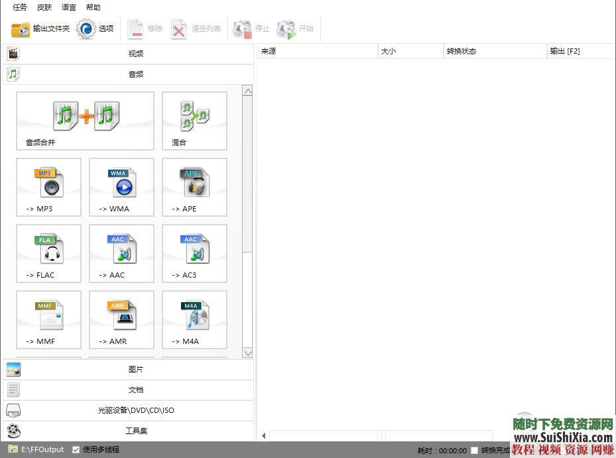The width and height of the screenshot is (616, 458).
Task: Select the audio mix (混合) tool
Action: (194, 121)
